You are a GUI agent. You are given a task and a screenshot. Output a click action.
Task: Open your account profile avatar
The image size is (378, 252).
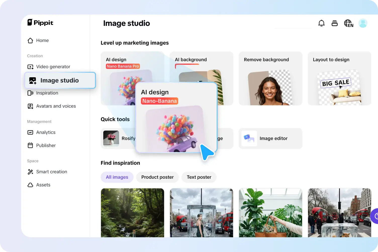coord(363,23)
